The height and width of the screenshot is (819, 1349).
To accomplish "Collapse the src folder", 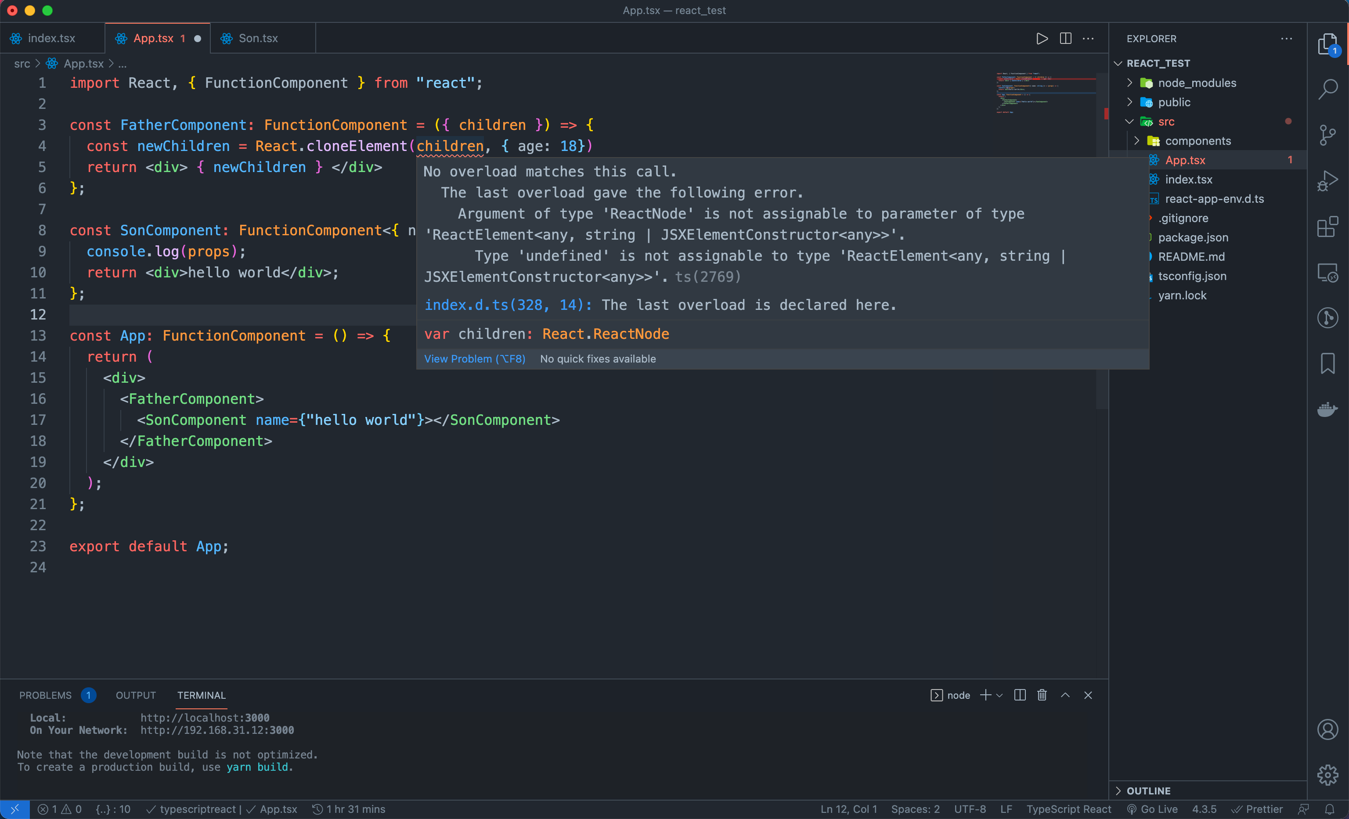I will click(x=1165, y=122).
